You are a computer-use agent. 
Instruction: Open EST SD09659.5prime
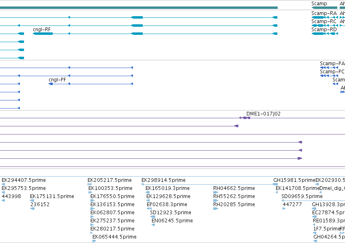pos(302,196)
